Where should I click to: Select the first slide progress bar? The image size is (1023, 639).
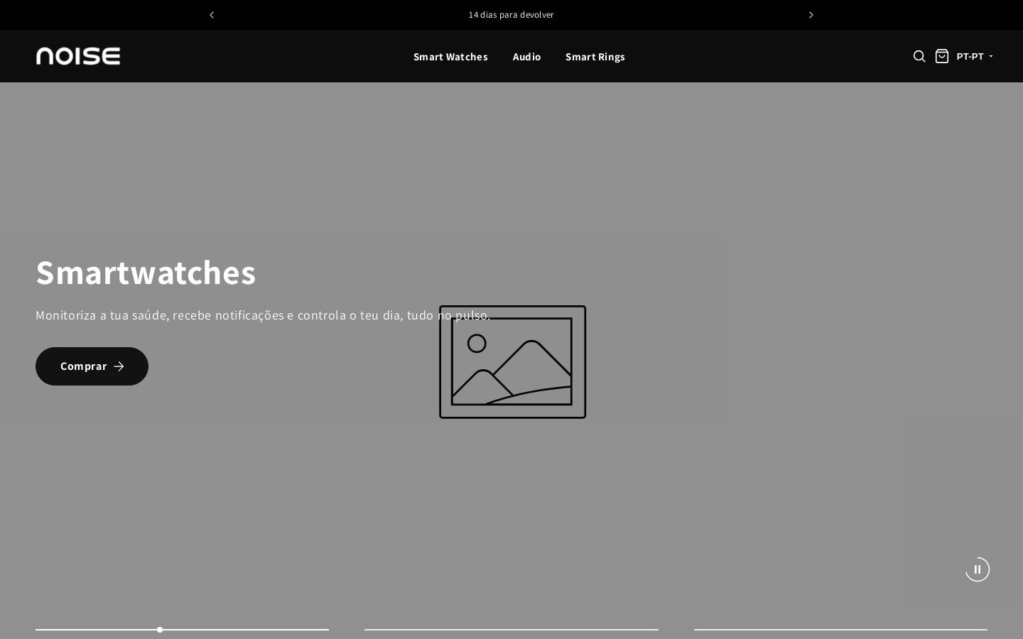click(x=182, y=629)
